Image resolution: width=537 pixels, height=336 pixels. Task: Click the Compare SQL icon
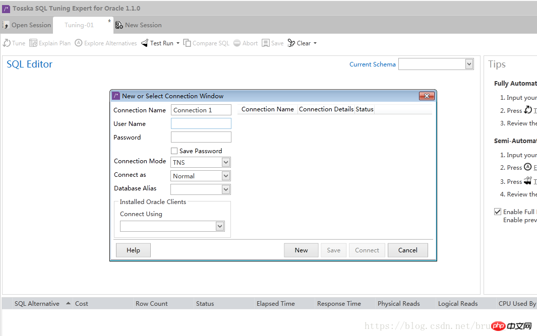(187, 43)
